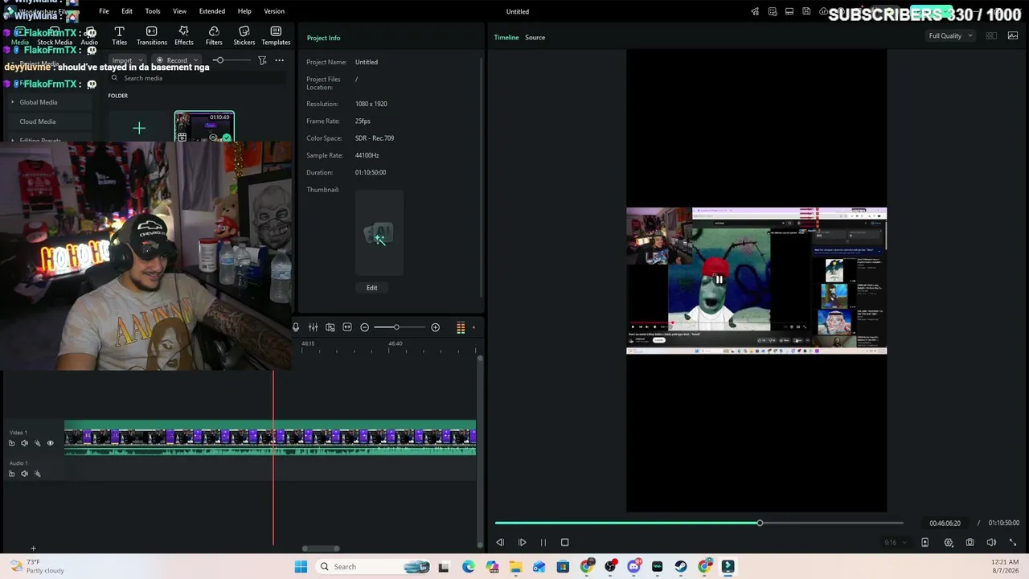Open the Extended menu

coord(212,11)
